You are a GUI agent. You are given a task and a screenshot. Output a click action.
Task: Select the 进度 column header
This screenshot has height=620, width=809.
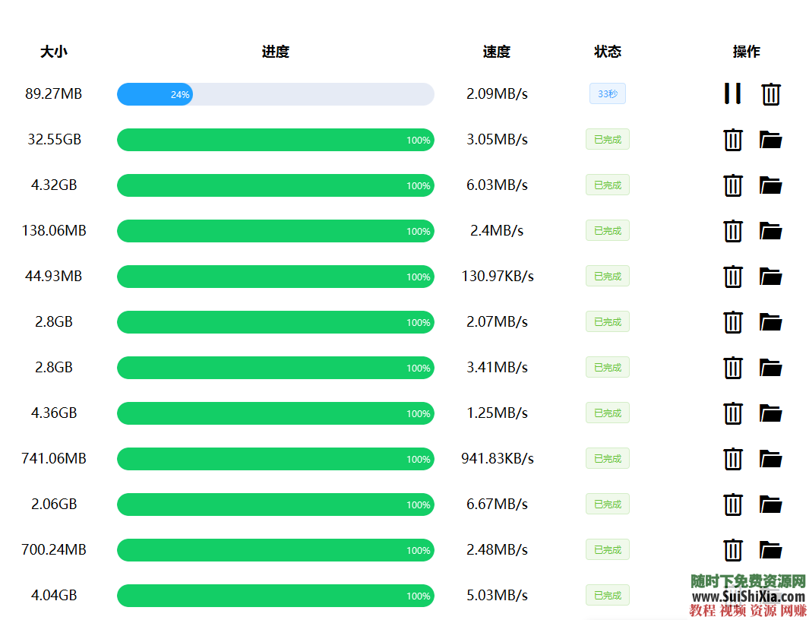click(x=275, y=52)
